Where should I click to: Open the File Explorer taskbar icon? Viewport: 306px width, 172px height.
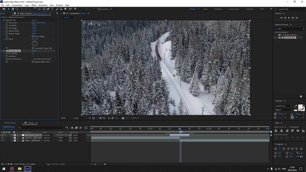click(x=20, y=169)
